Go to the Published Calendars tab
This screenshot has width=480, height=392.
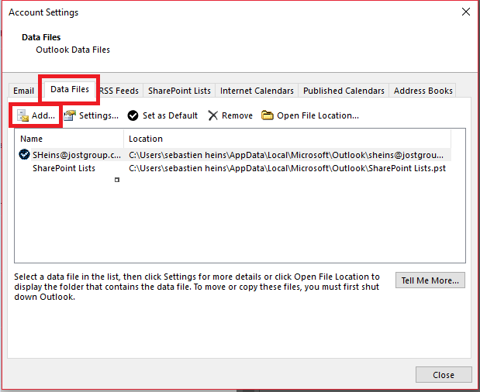[344, 91]
